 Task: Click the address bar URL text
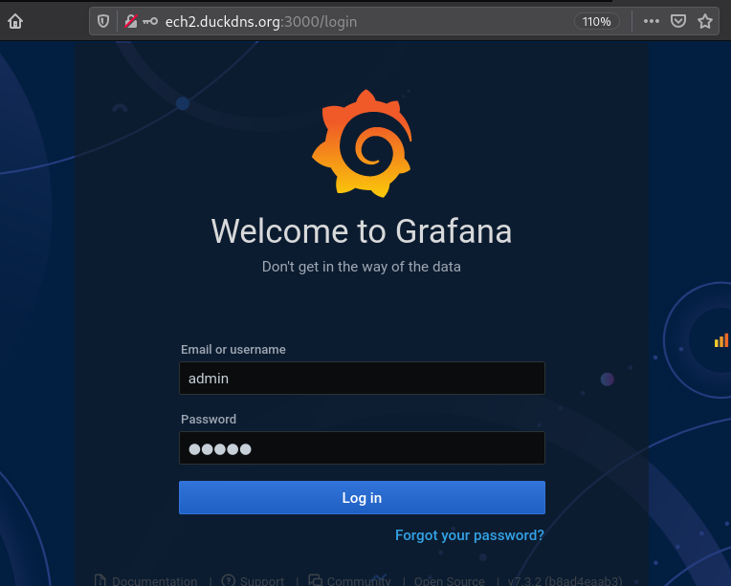[261, 22]
